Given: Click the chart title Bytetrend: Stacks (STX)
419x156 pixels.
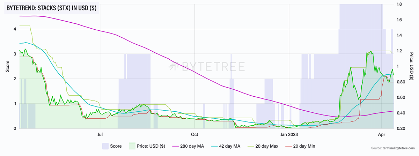Looking at the screenshot, I should (x=51, y=8).
